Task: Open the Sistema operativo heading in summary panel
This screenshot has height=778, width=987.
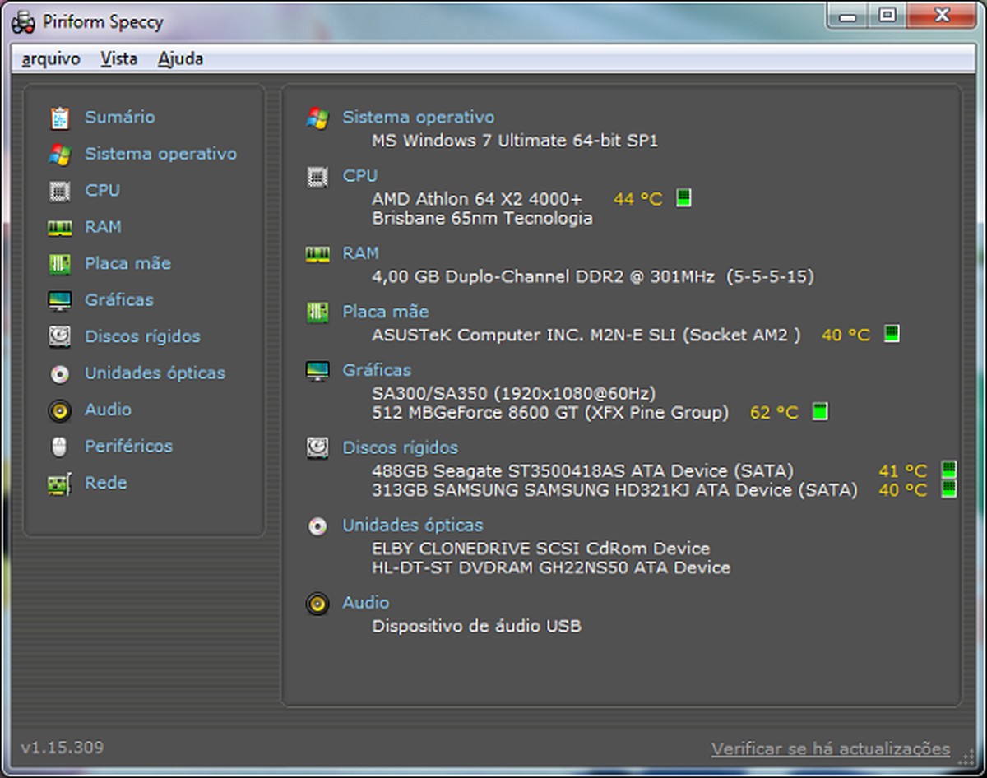Action: coord(418,118)
